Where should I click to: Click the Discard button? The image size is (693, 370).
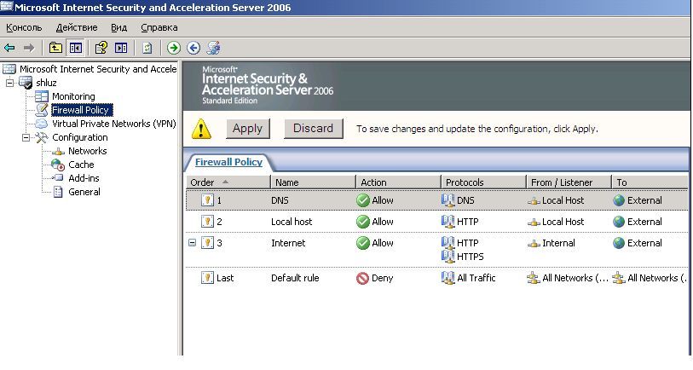[x=313, y=129]
